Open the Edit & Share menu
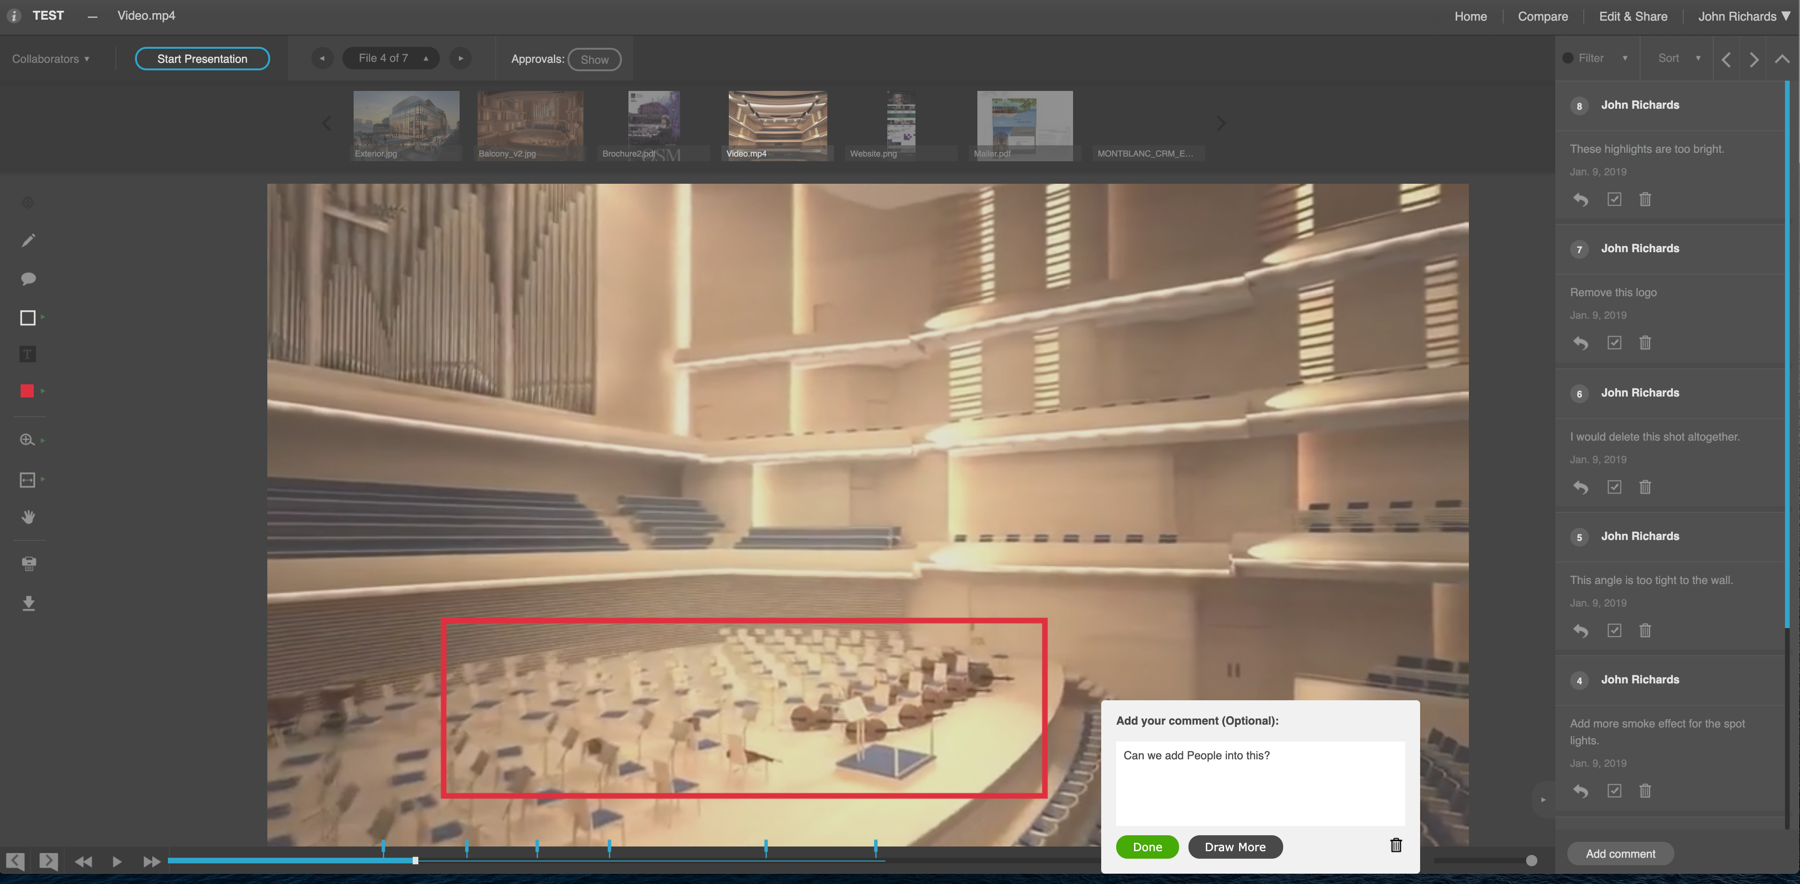 coord(1632,16)
